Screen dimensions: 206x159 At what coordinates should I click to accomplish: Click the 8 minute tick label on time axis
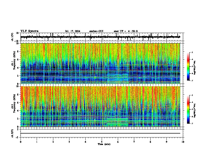coord(150,142)
